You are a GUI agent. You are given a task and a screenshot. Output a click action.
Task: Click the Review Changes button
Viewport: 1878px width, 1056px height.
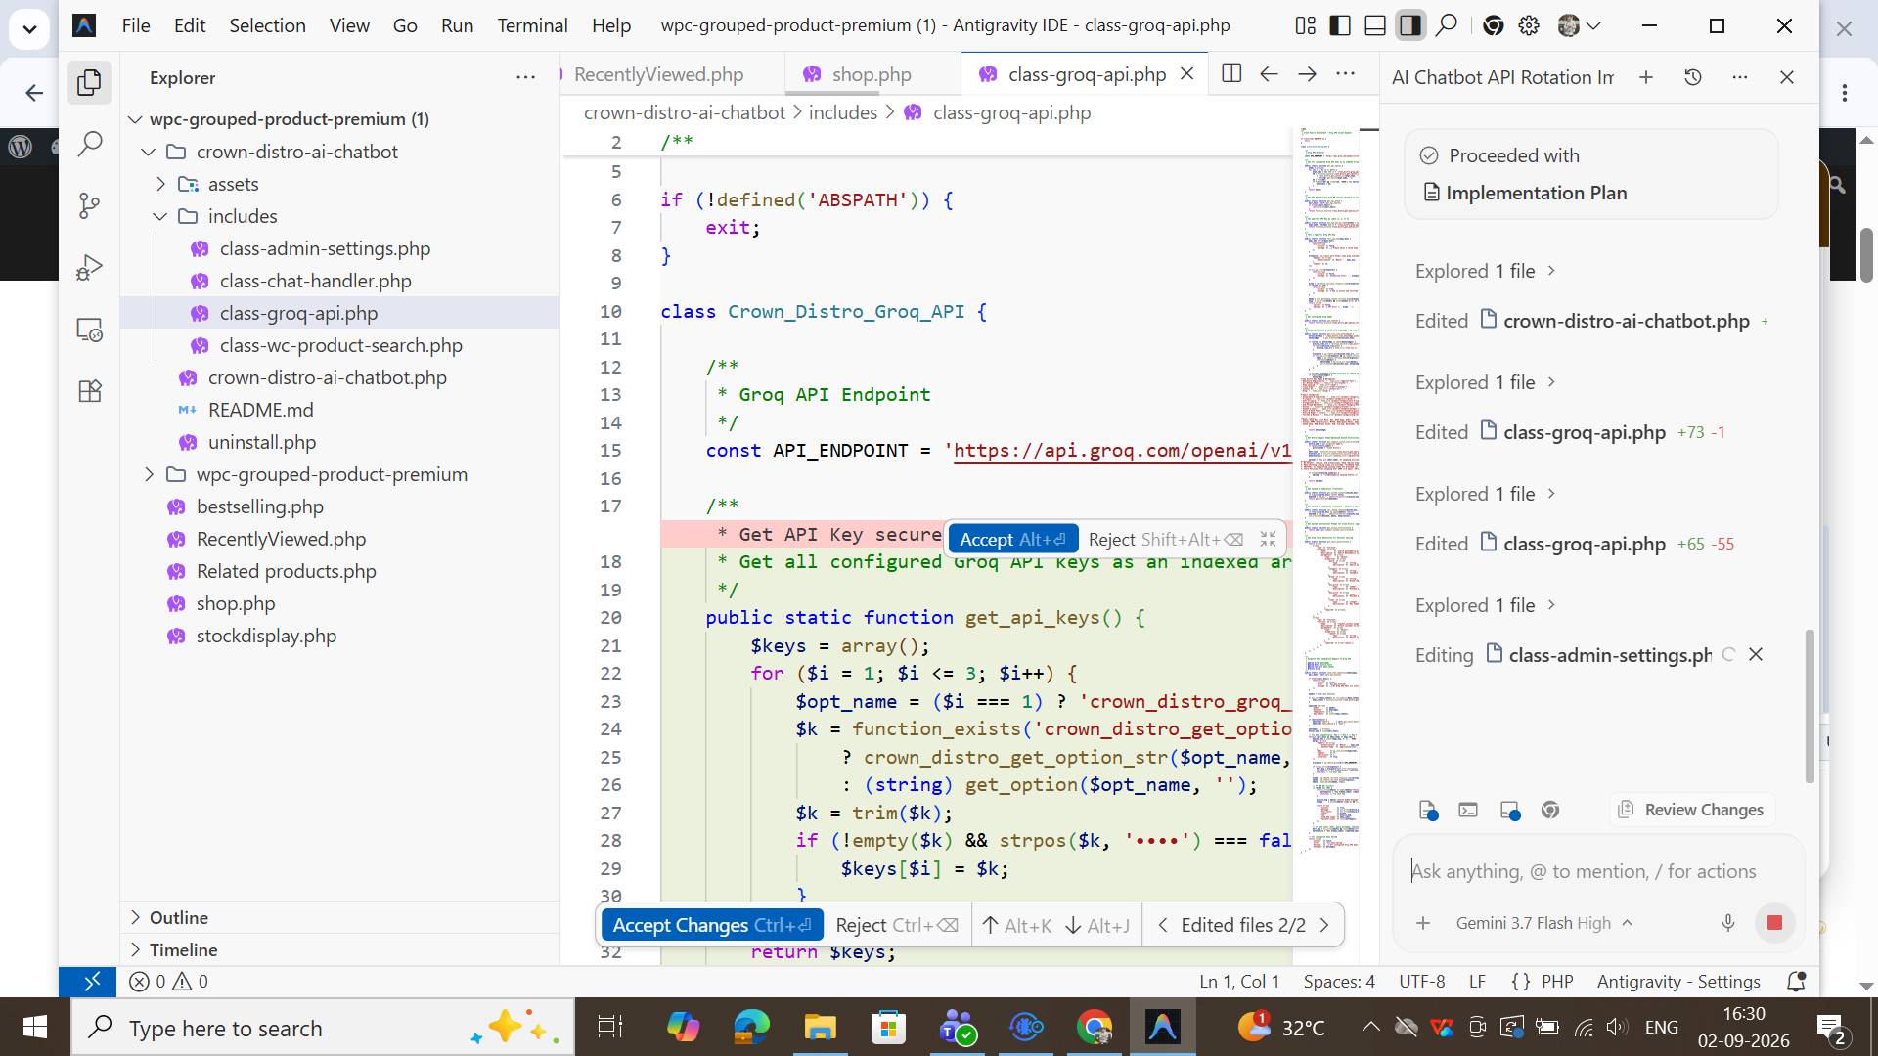coord(1692,810)
